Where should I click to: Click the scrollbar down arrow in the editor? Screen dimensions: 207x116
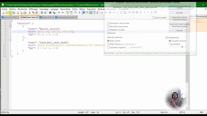[187, 108]
